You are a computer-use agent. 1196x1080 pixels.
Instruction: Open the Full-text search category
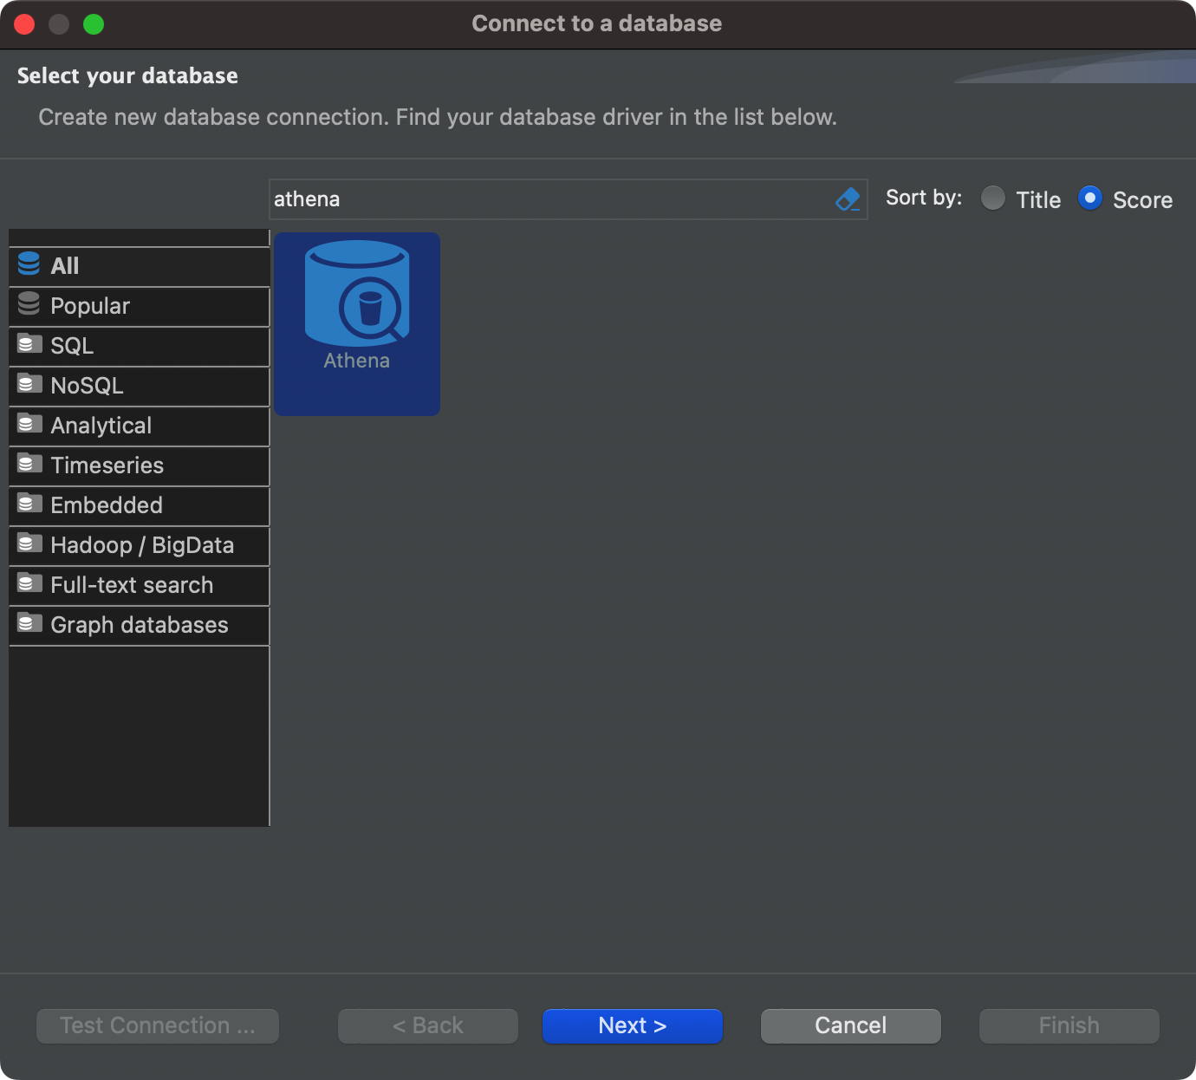(x=140, y=585)
